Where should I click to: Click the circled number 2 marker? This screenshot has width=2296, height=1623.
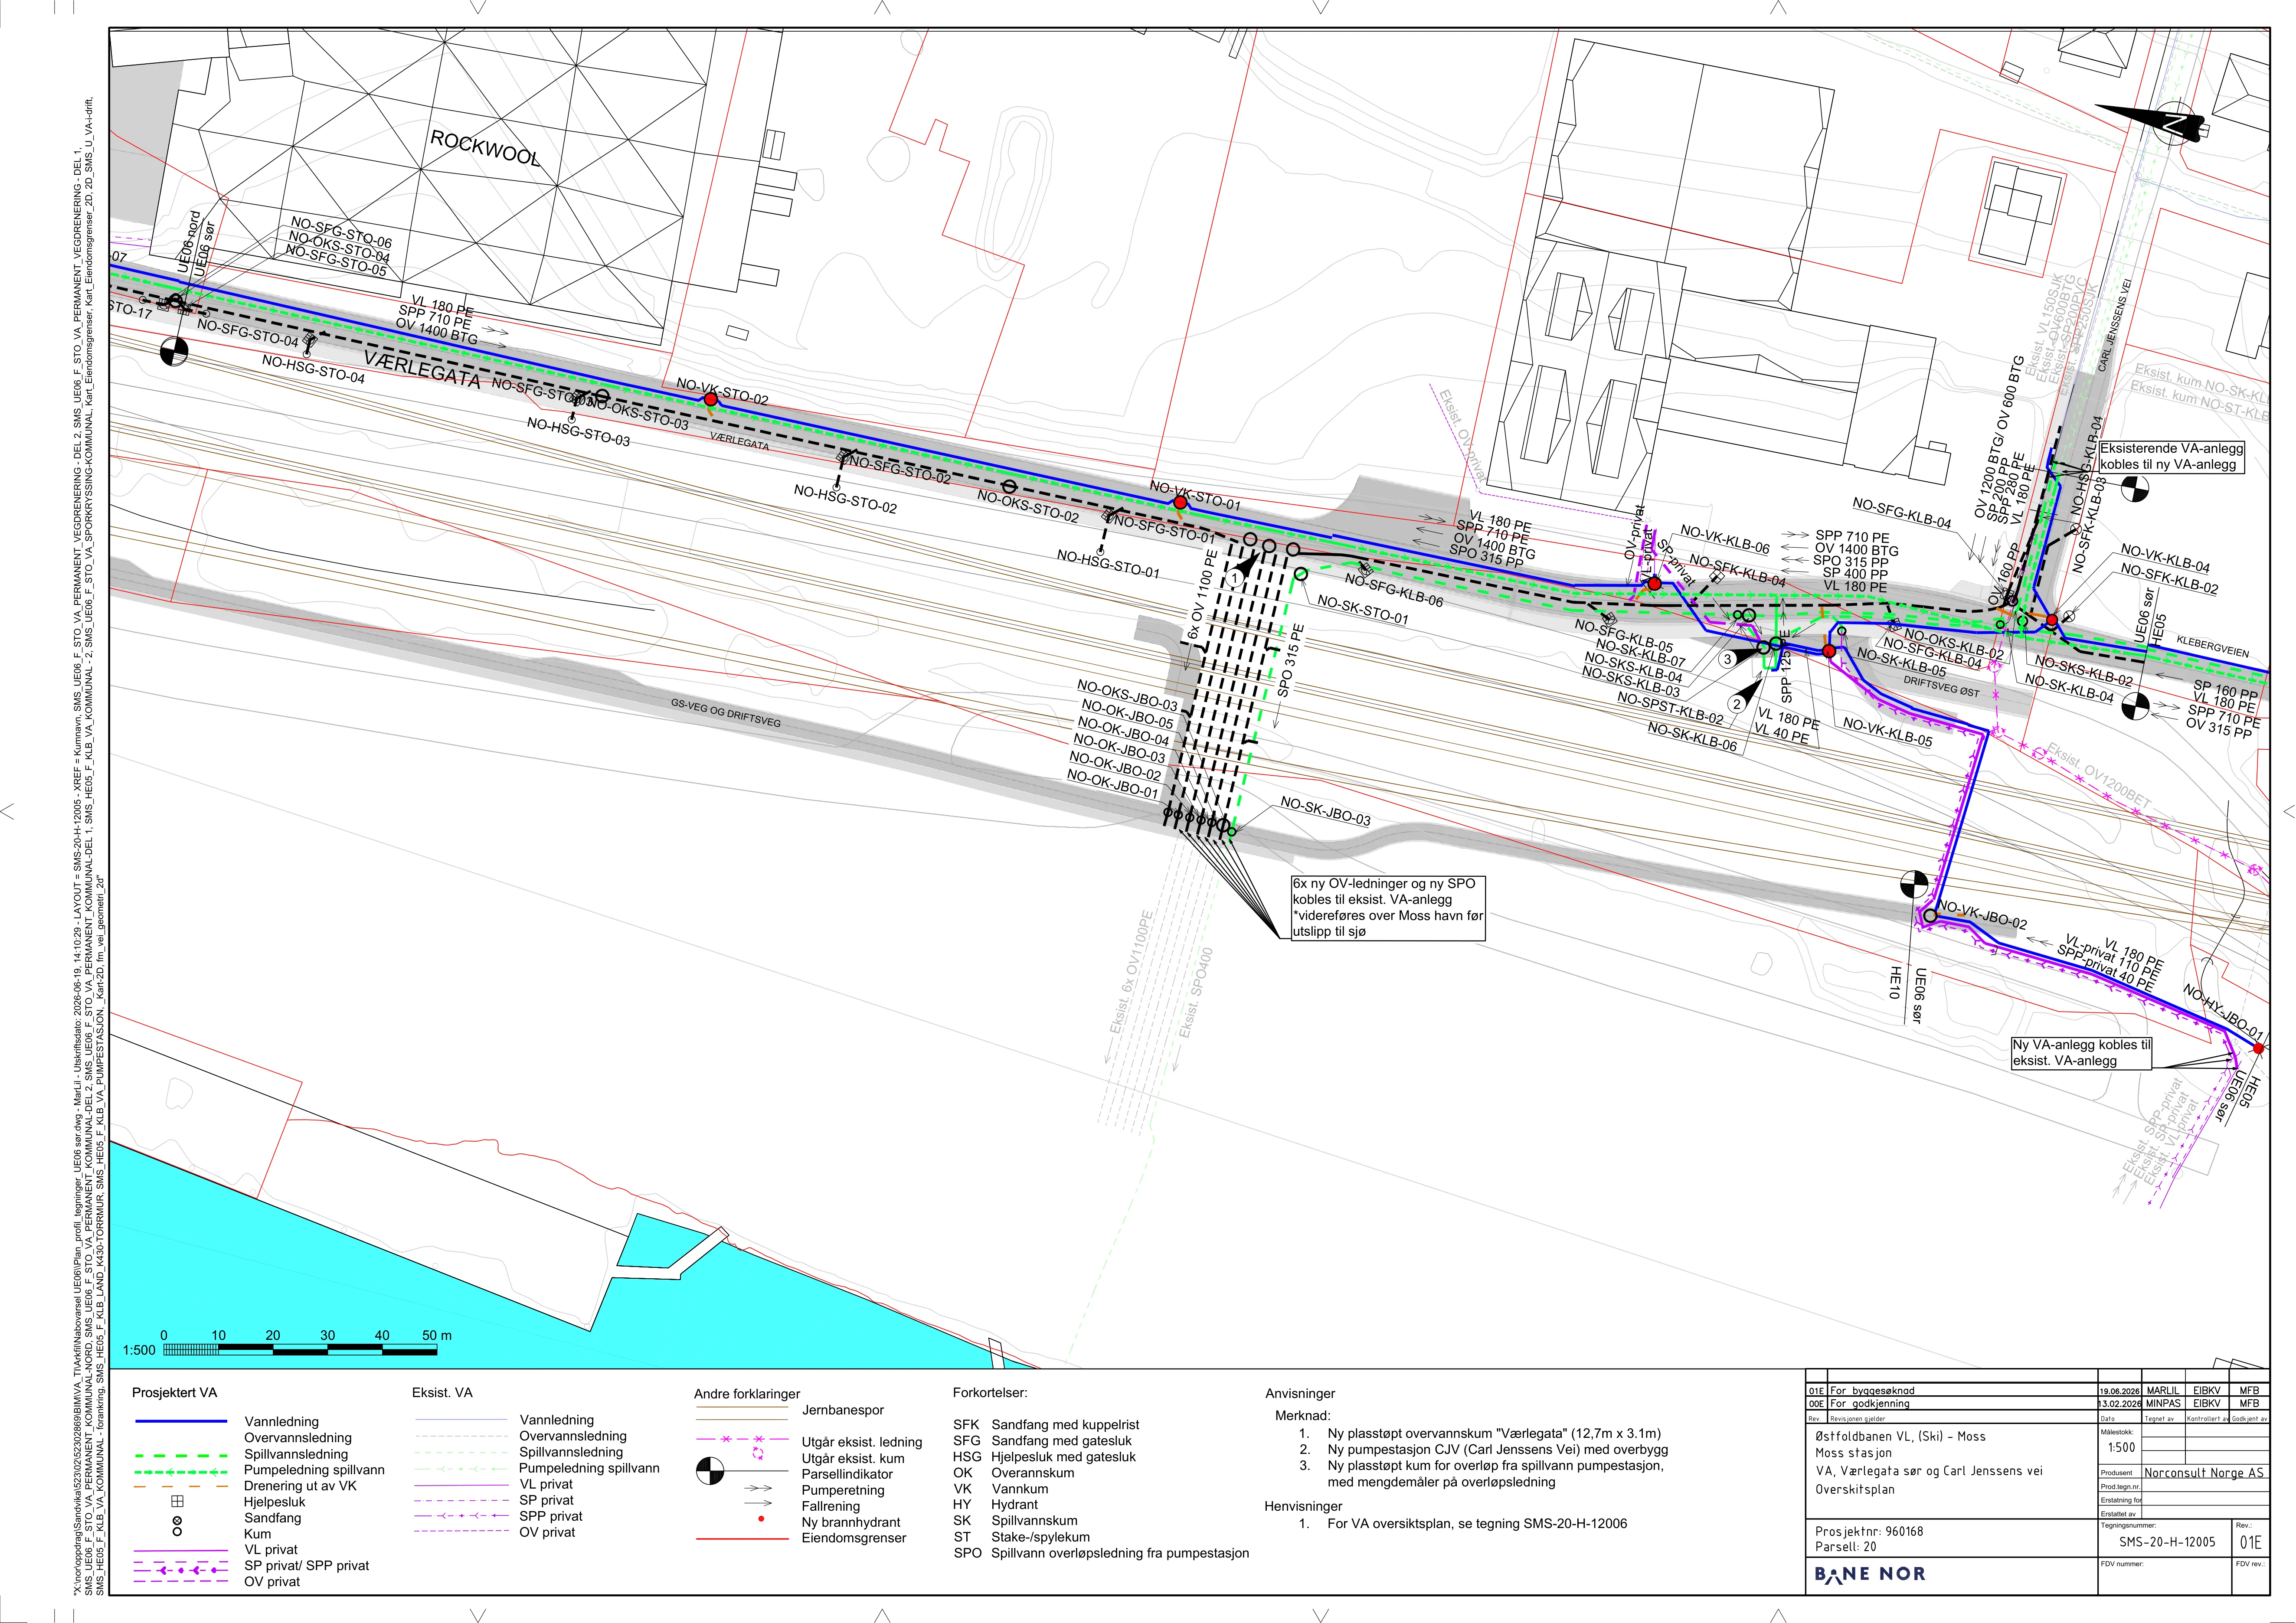click(x=1737, y=704)
